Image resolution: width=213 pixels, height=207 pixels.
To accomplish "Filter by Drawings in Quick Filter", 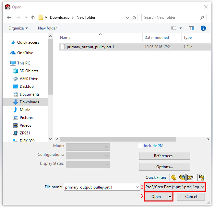I will [x=190, y=177].
